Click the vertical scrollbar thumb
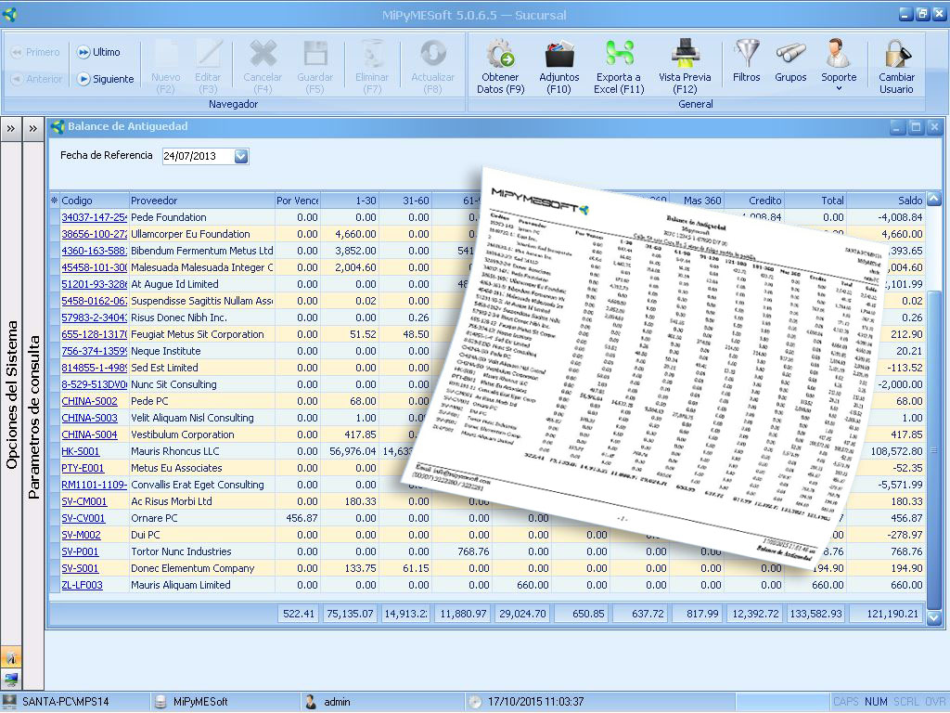The width and height of the screenshot is (950, 713). (933, 450)
